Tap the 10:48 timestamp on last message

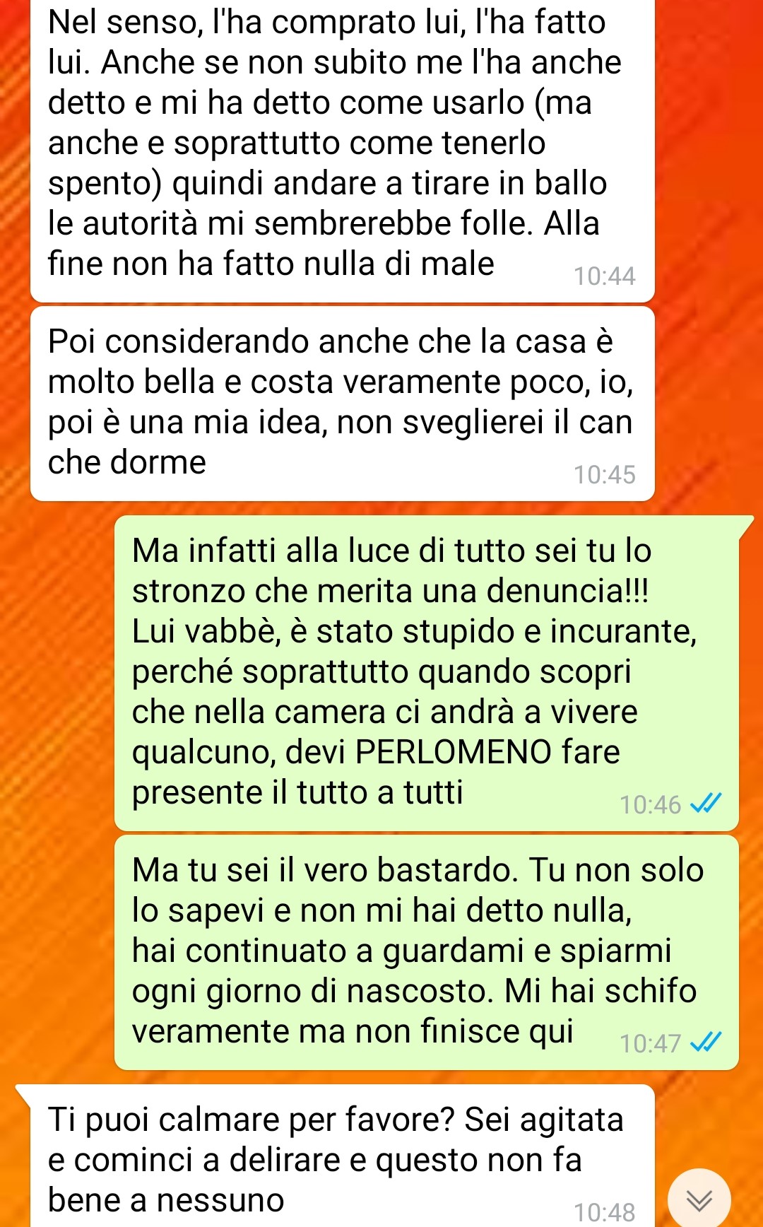[x=605, y=1213]
